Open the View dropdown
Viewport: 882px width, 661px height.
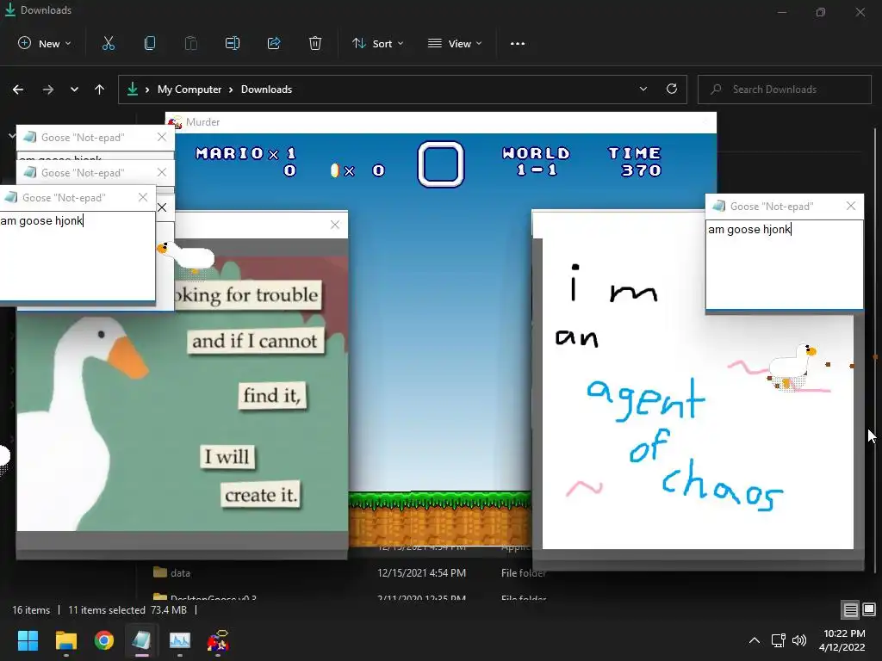[x=455, y=43]
